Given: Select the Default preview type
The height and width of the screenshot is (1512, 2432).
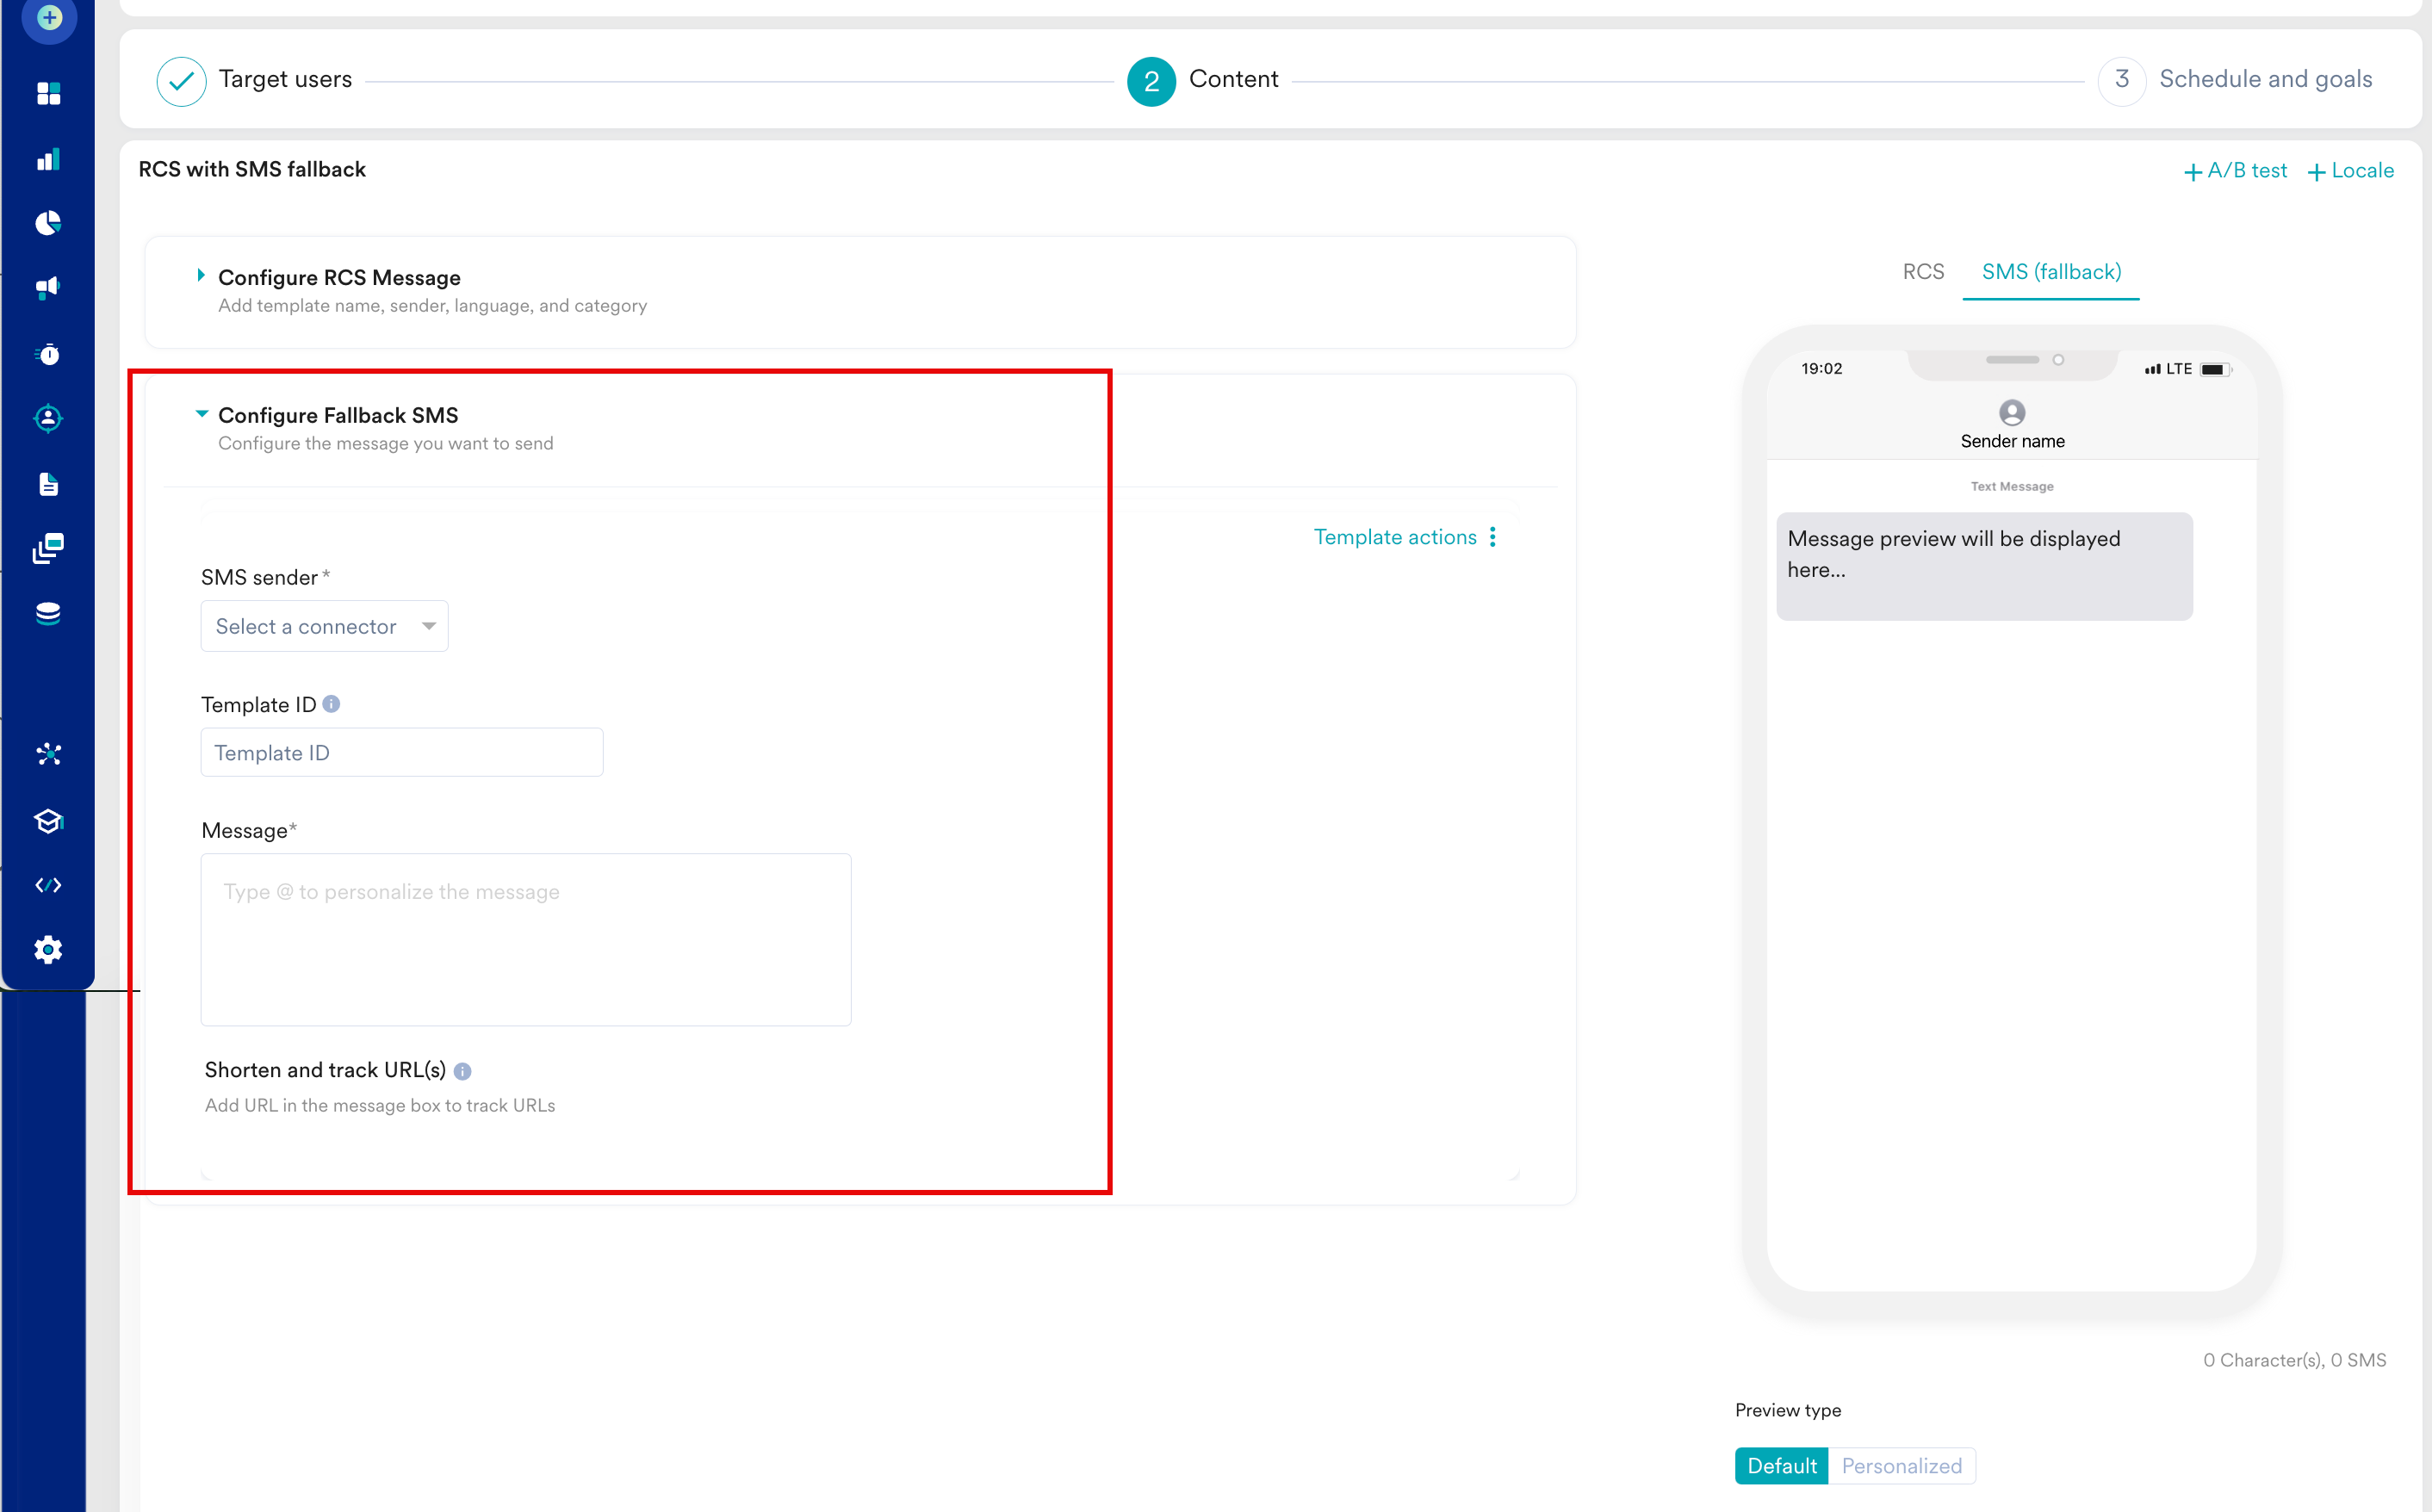Looking at the screenshot, I should tap(1781, 1465).
